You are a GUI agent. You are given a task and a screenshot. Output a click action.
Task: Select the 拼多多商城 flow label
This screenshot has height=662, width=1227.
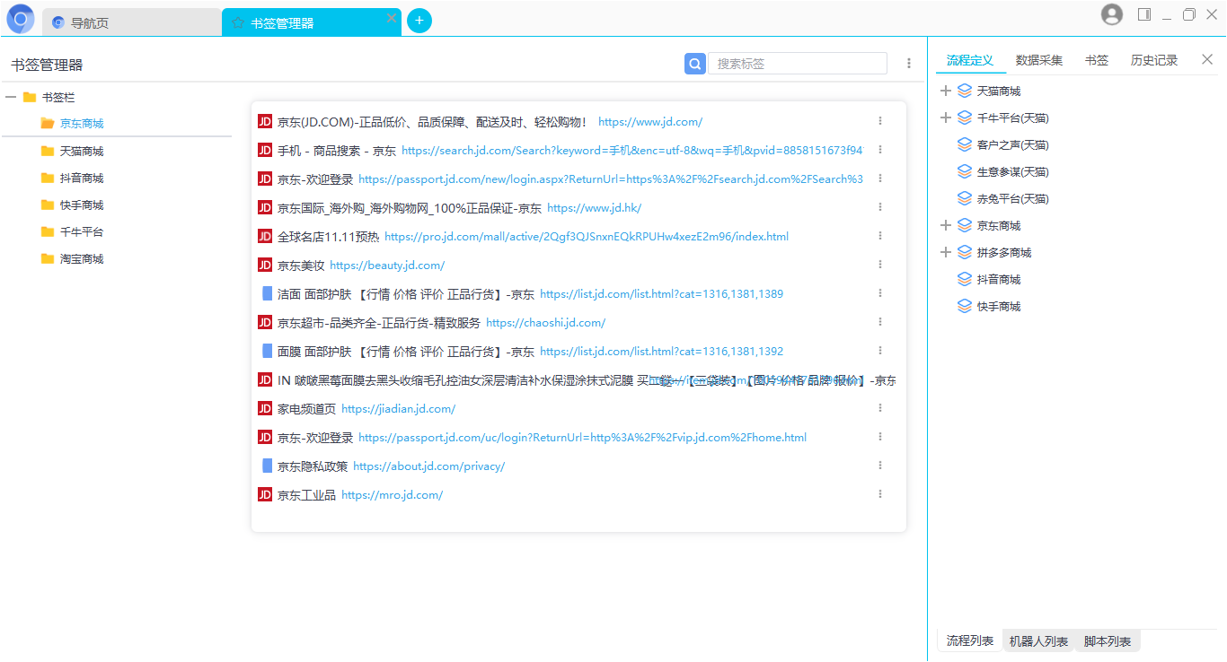point(1004,252)
